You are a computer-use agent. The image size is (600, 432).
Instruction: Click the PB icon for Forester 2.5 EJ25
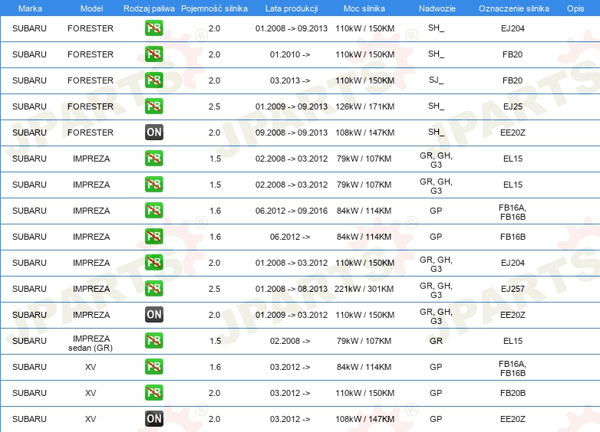153,106
